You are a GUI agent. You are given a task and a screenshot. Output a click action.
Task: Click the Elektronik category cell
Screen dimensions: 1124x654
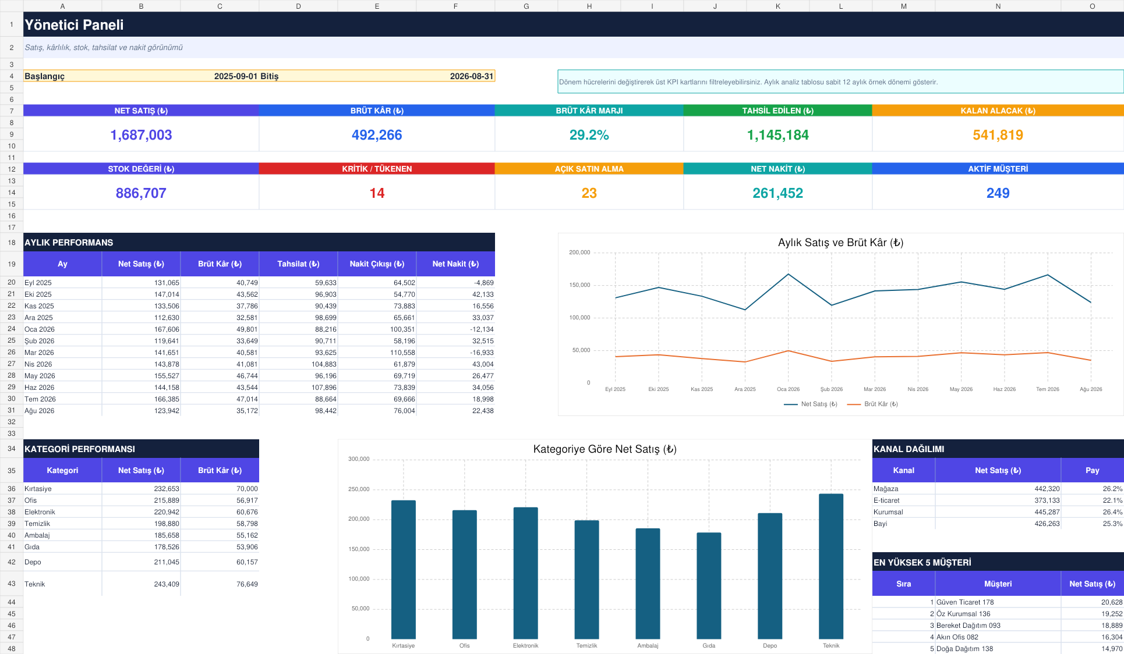click(x=62, y=512)
